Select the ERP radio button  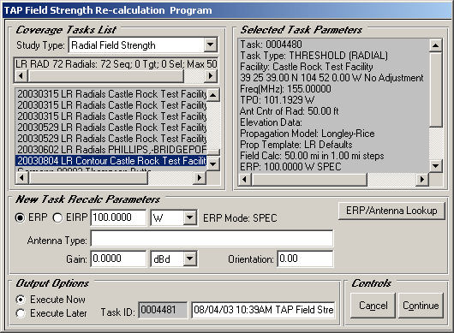click(20, 217)
